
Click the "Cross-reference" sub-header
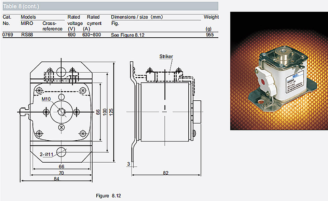coord(52,26)
